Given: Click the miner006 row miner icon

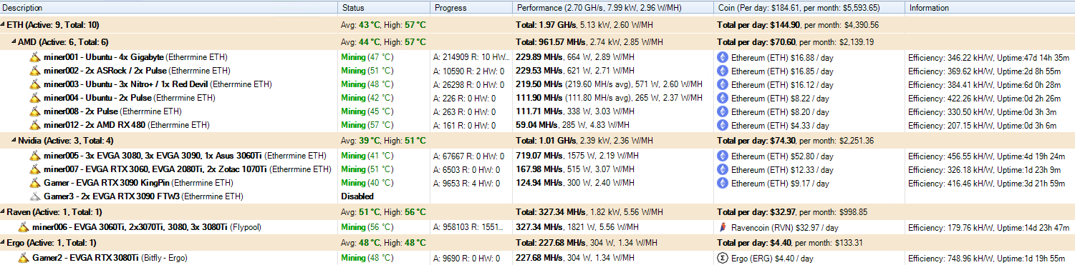Looking at the screenshot, I should click(24, 227).
